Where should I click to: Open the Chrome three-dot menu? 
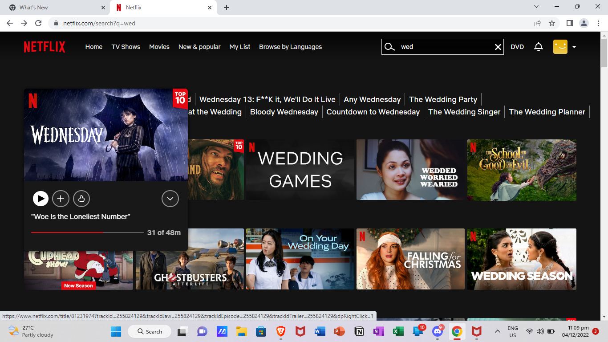point(598,23)
